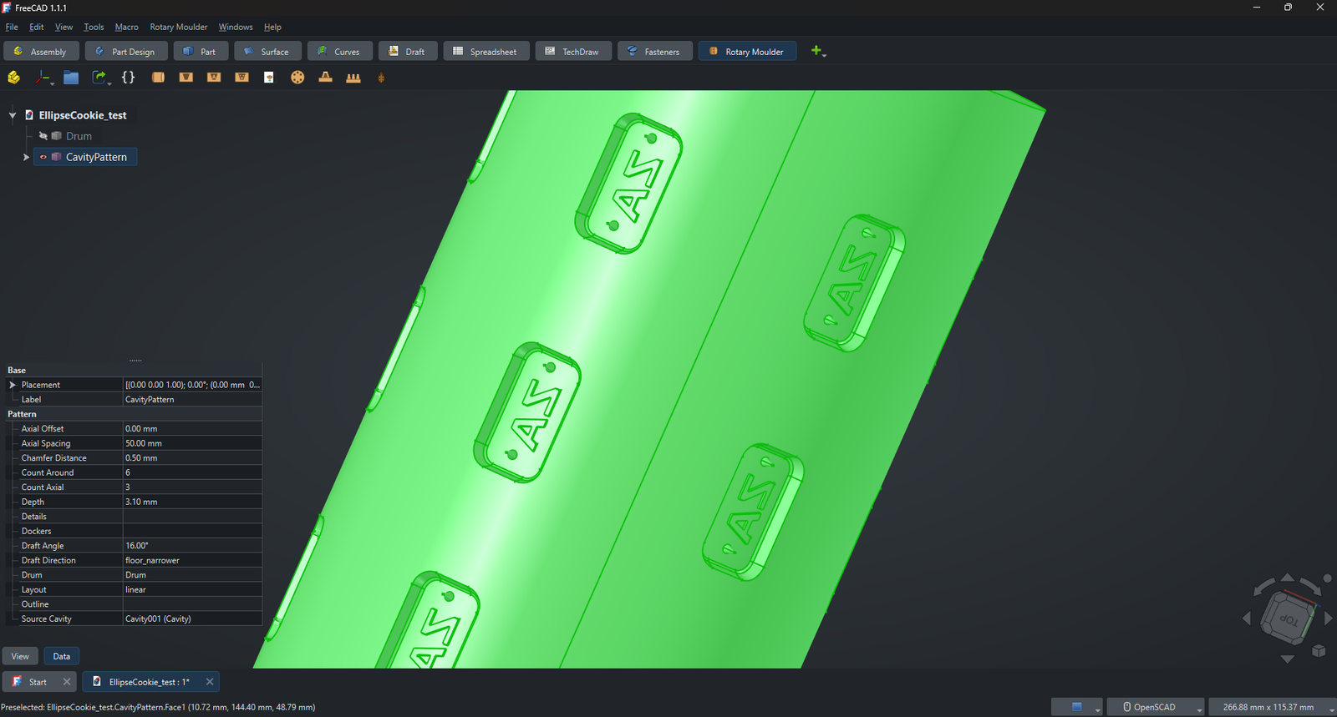Click the drum cylinder tool icon
Viewport: 1337px width, 717px height.
tap(158, 77)
